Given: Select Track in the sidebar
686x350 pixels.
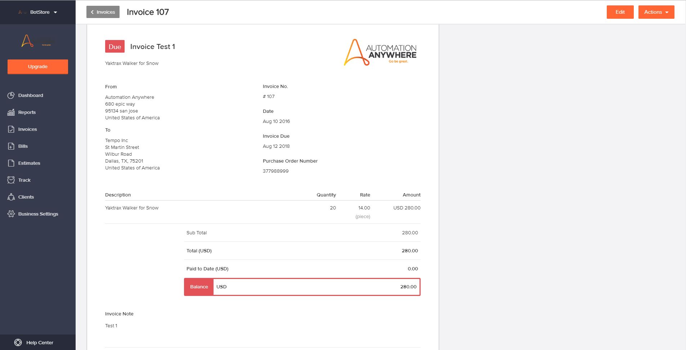Looking at the screenshot, I should [24, 180].
